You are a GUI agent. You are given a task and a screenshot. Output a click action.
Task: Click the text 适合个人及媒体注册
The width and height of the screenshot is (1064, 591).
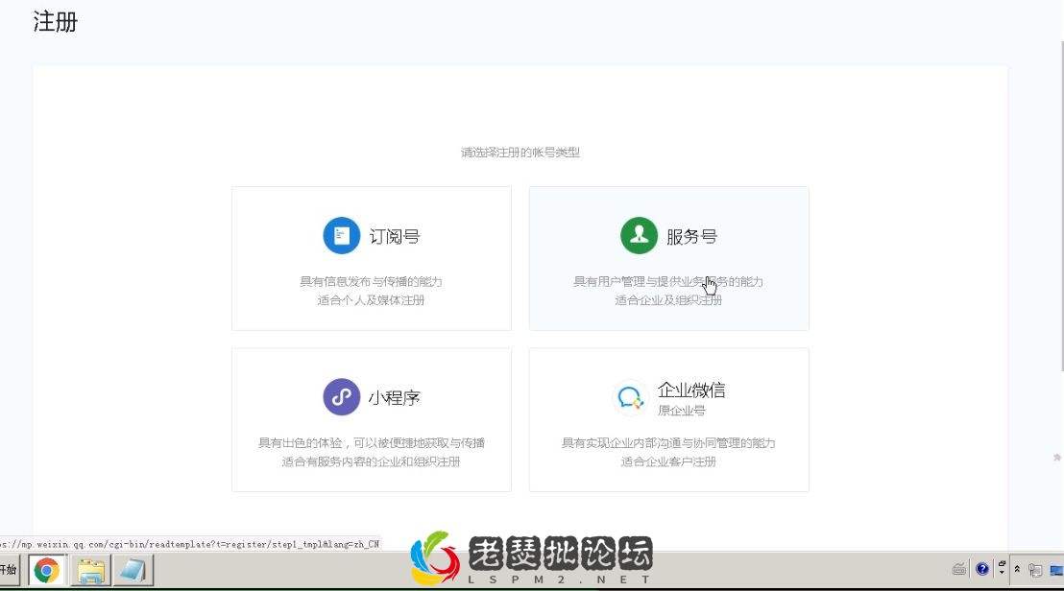[x=372, y=300]
